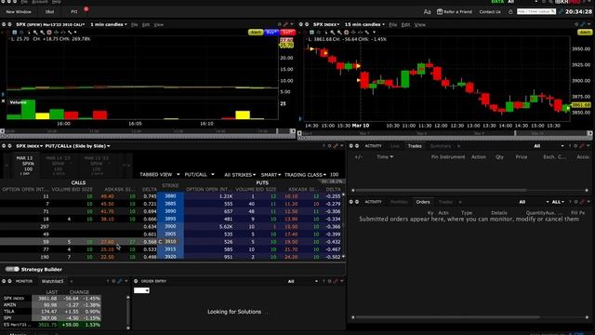Open the TABBED VIEW dropdown
The image size is (595, 335).
[x=159, y=175]
